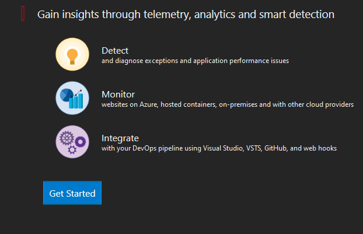The width and height of the screenshot is (363, 234).
Task: Click the 'Gain insights' heading text
Action: [186, 14]
